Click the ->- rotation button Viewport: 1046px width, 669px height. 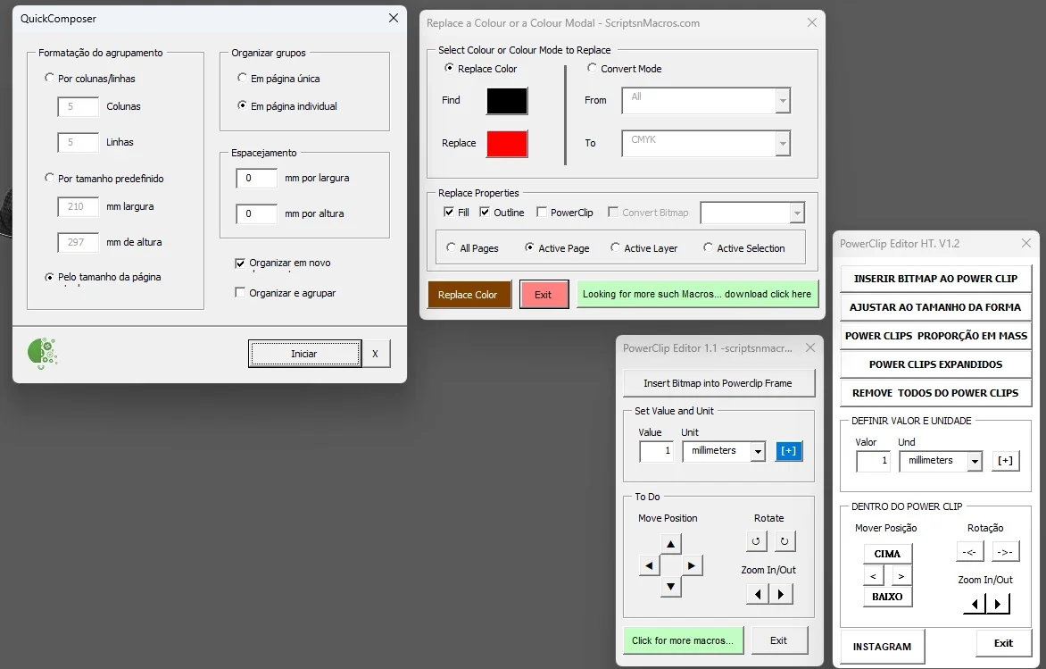click(1005, 552)
